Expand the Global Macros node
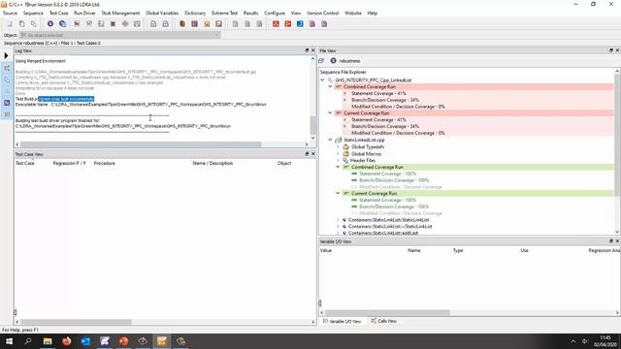This screenshot has height=349, width=621. tap(338, 153)
